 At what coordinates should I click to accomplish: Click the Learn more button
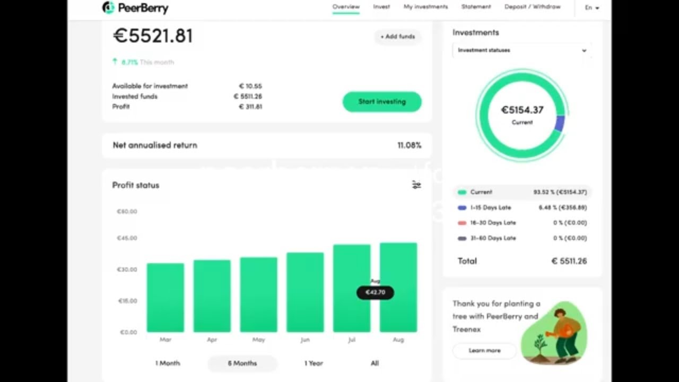coord(484,351)
